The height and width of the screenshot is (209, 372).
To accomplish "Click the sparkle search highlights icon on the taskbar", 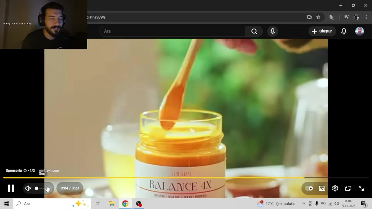I will 81,204.
